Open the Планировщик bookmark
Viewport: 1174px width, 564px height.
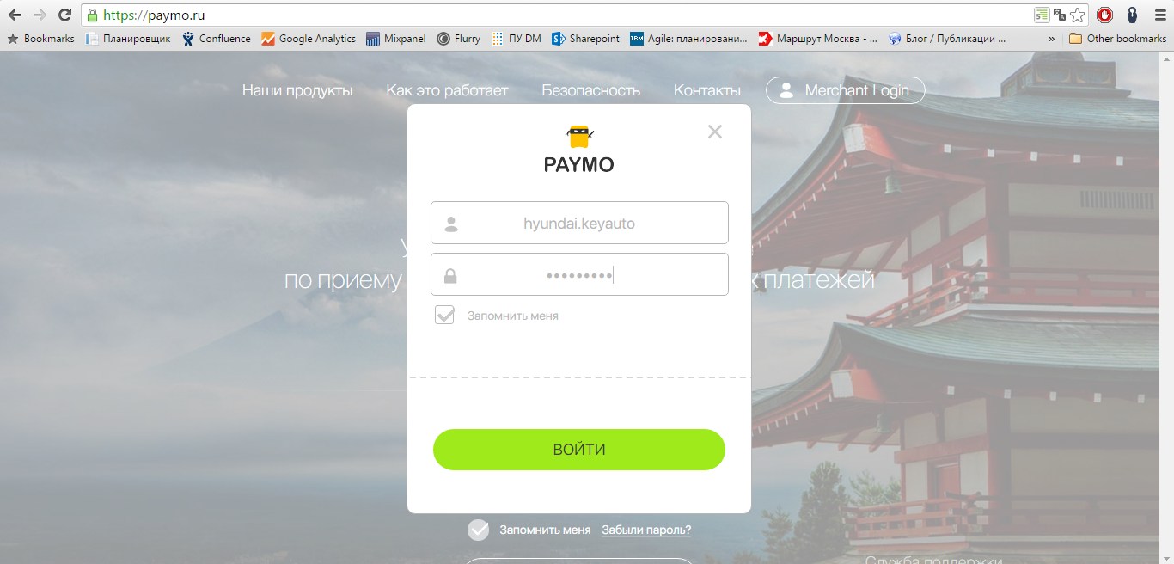click(128, 39)
